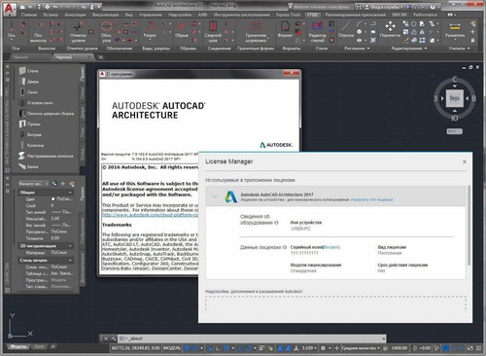
Task: Activate the Отметка уровня level mark tool
Action: [78, 31]
